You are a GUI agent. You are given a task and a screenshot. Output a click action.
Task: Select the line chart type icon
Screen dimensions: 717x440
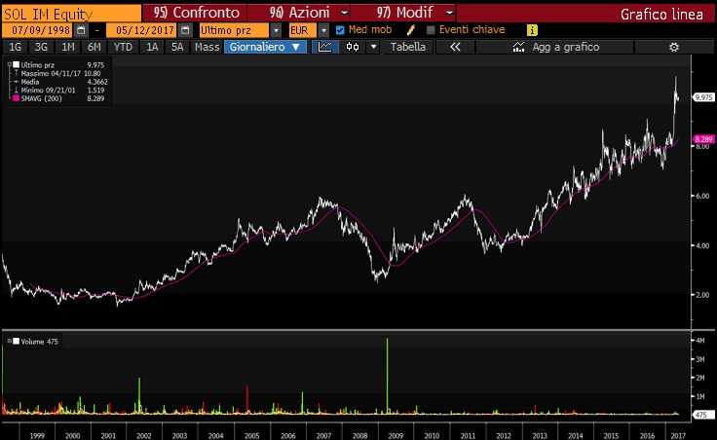pos(325,47)
